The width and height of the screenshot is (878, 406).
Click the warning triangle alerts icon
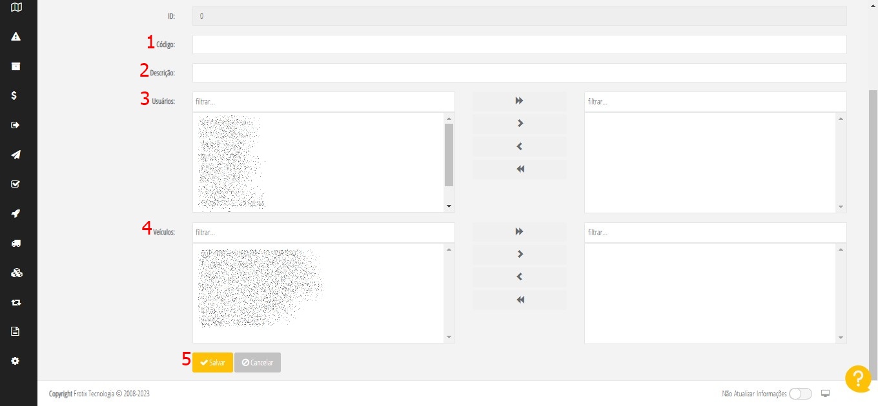pos(16,37)
